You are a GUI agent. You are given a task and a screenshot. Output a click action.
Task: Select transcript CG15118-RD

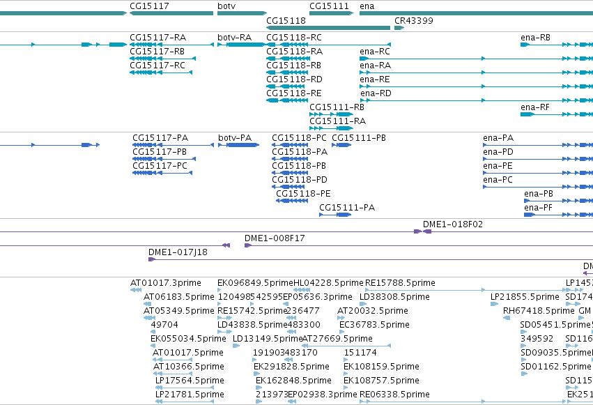(294, 79)
